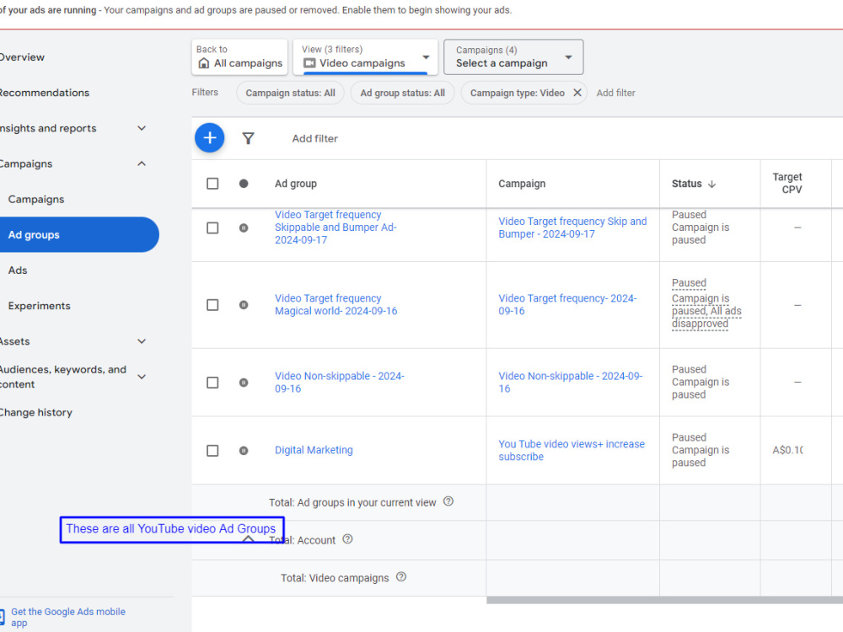
Task: Remove the Campaign type: Video filter
Action: pos(577,93)
